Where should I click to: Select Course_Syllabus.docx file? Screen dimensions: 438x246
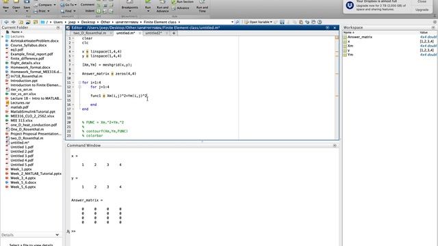click(x=29, y=45)
